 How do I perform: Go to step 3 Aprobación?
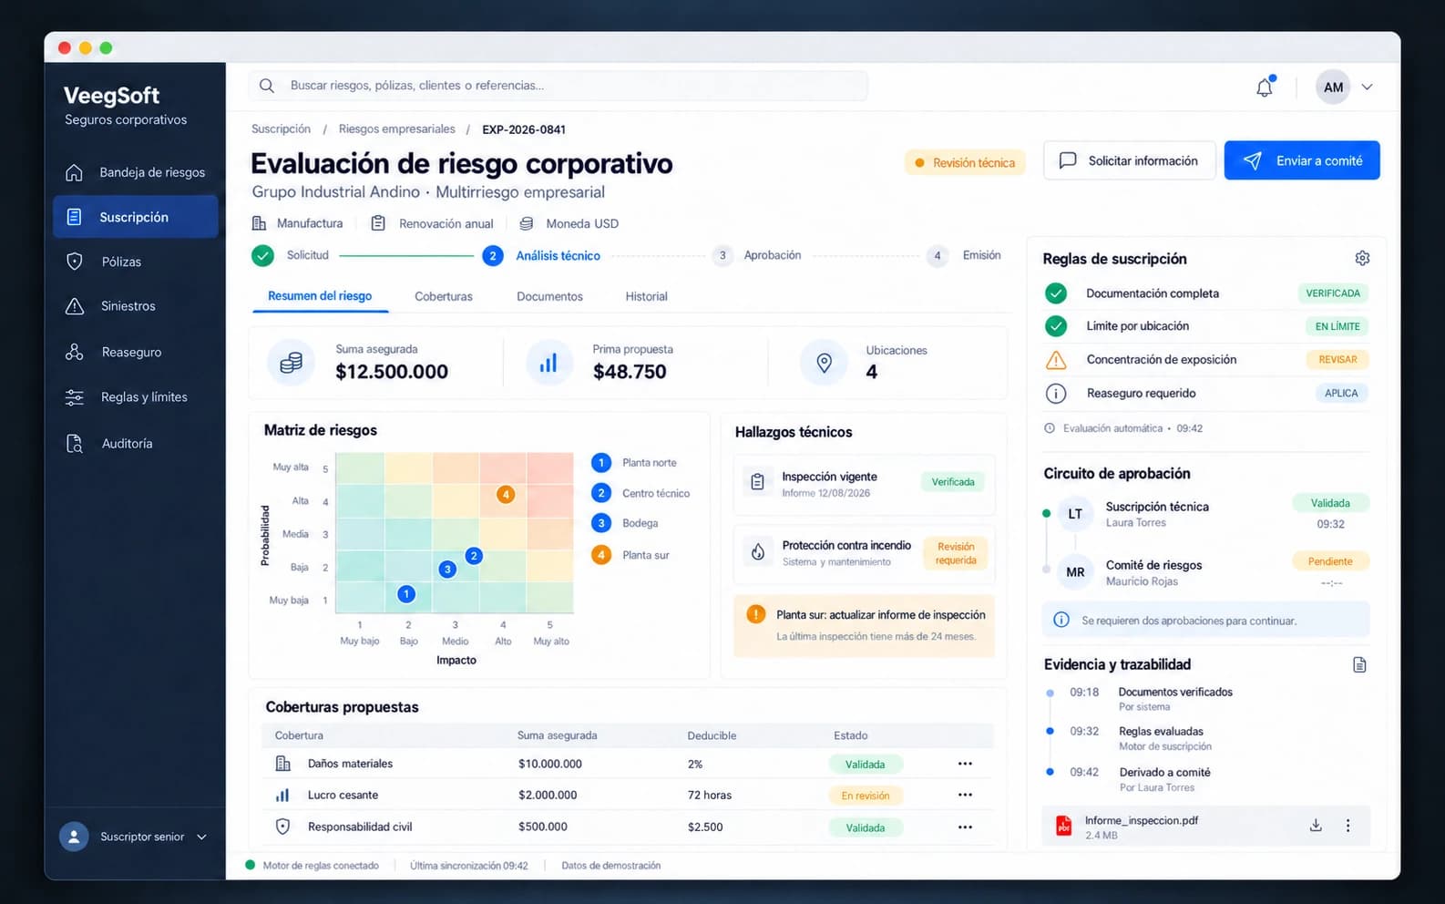coord(758,255)
